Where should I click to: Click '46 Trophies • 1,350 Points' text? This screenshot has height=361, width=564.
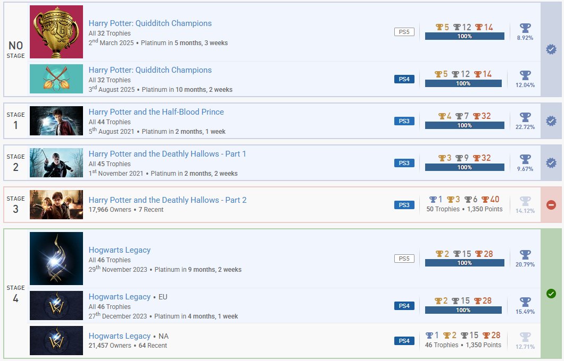click(x=463, y=345)
